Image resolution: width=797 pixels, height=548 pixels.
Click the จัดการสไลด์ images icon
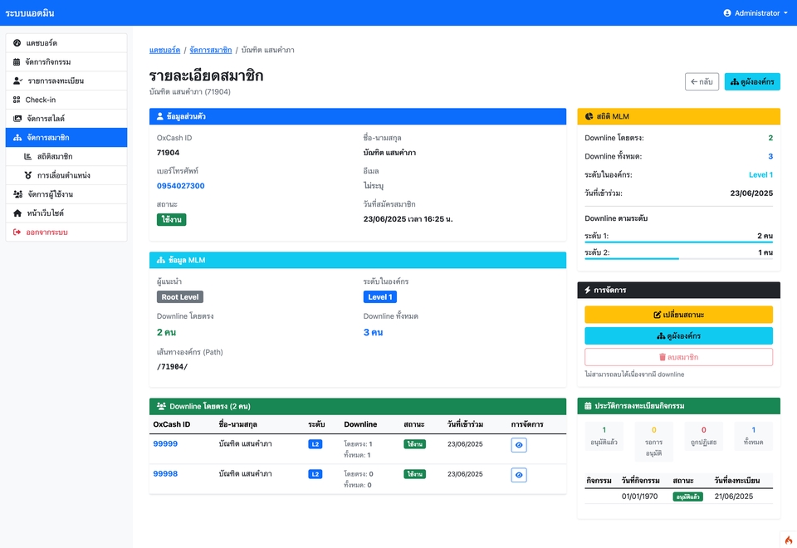[x=17, y=119]
